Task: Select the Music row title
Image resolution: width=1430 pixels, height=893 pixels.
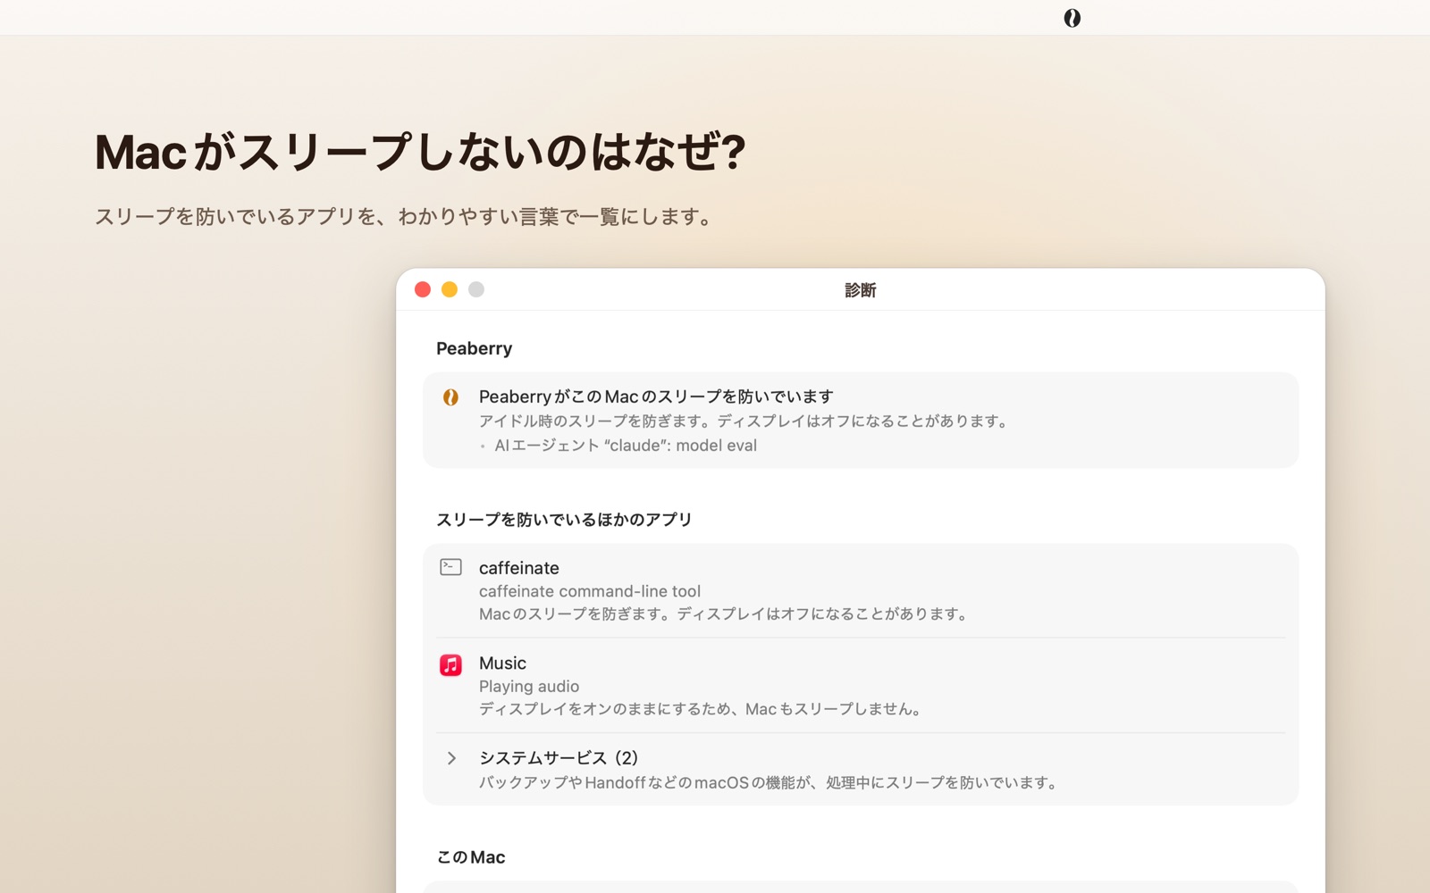Action: (502, 663)
